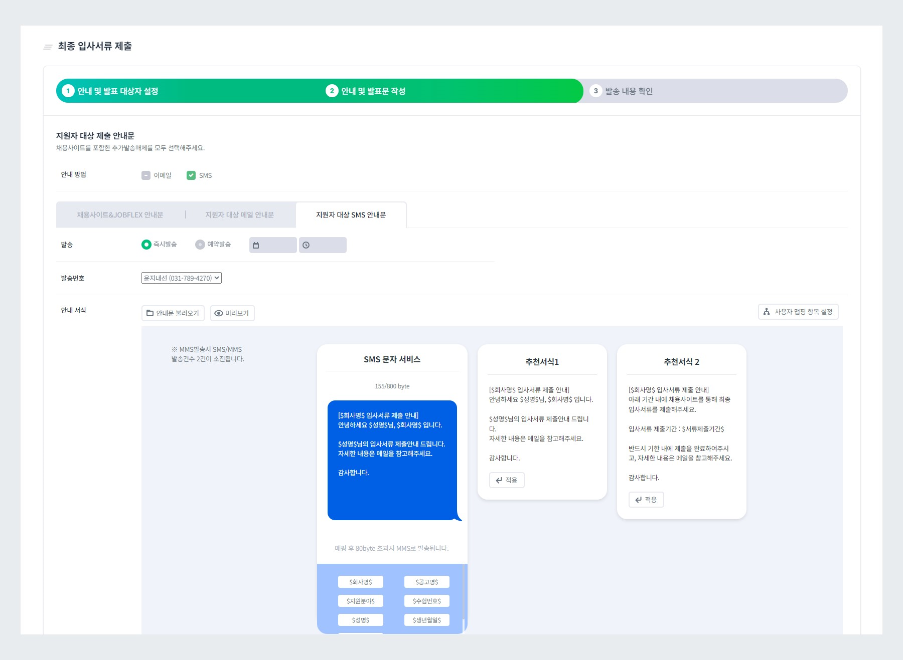Click the eye icon on 미리보기
The width and height of the screenshot is (903, 660).
pos(219,313)
